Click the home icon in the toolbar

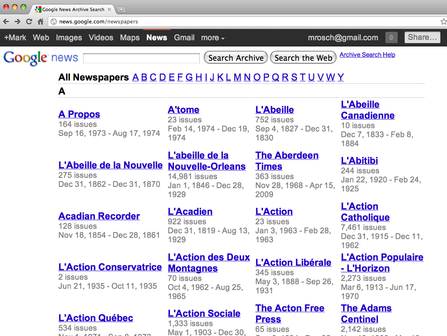[x=40, y=21]
